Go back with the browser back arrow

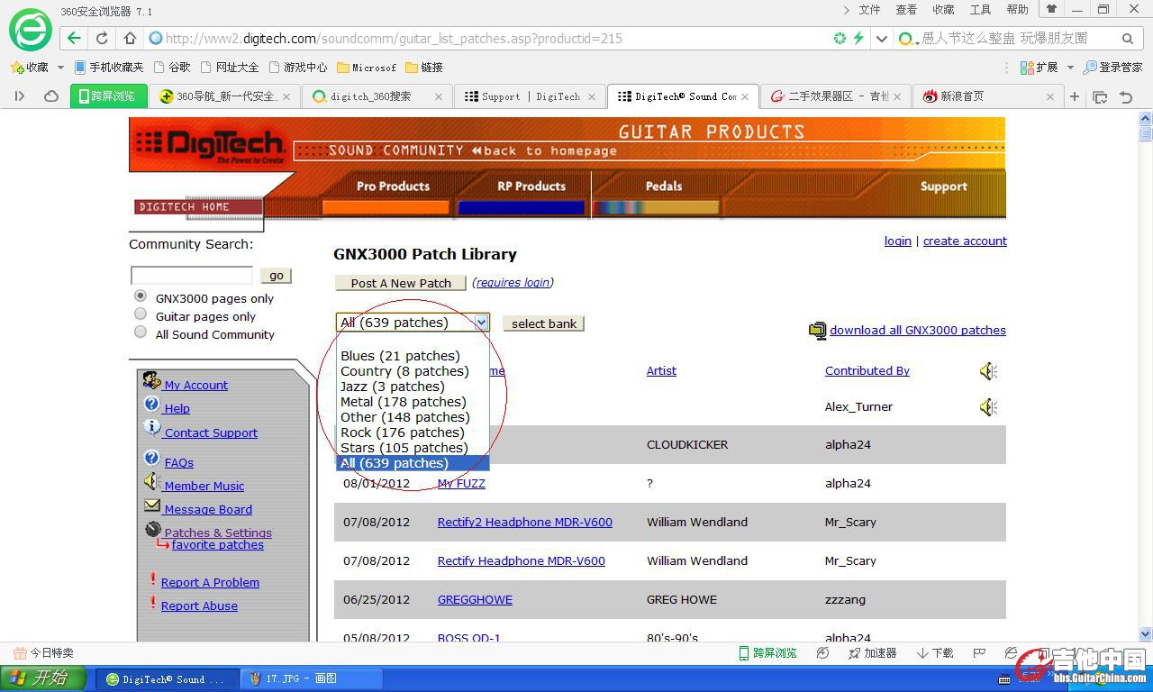pyautogui.click(x=74, y=38)
